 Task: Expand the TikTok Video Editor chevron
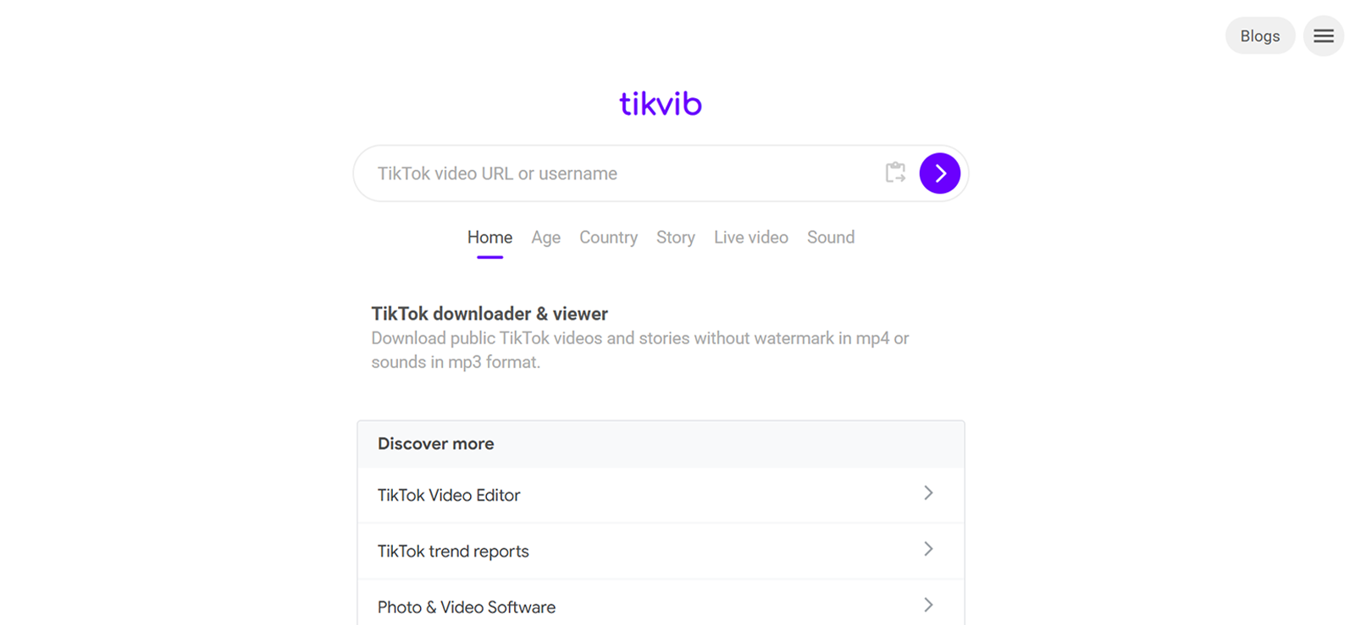pyautogui.click(x=928, y=493)
